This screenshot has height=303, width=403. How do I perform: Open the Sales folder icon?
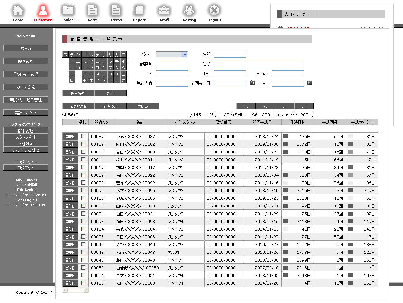click(x=68, y=13)
